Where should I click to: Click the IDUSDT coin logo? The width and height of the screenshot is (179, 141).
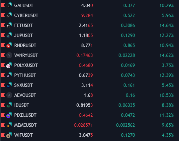tap(9, 105)
